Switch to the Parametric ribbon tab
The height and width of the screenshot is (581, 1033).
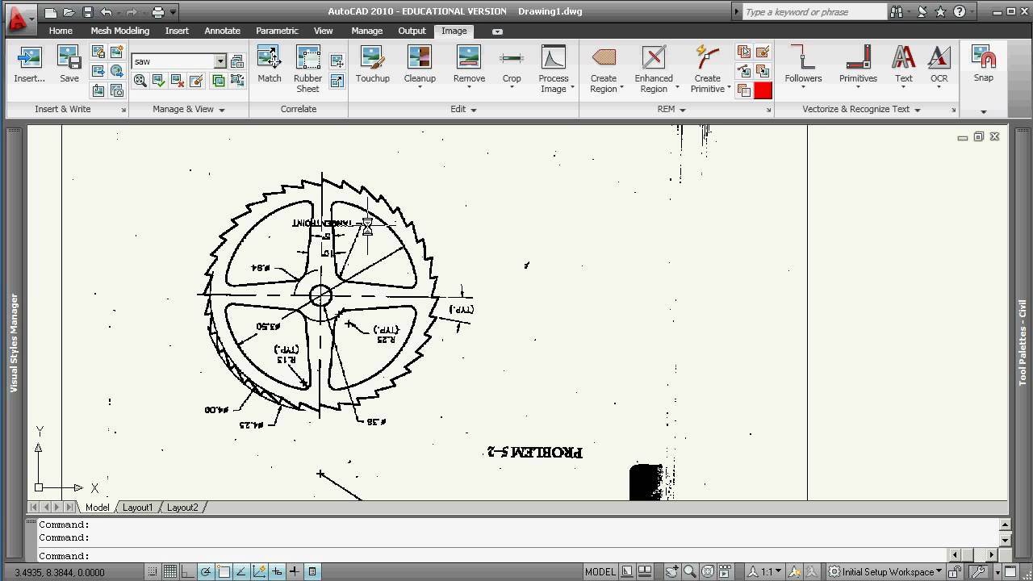click(x=277, y=31)
